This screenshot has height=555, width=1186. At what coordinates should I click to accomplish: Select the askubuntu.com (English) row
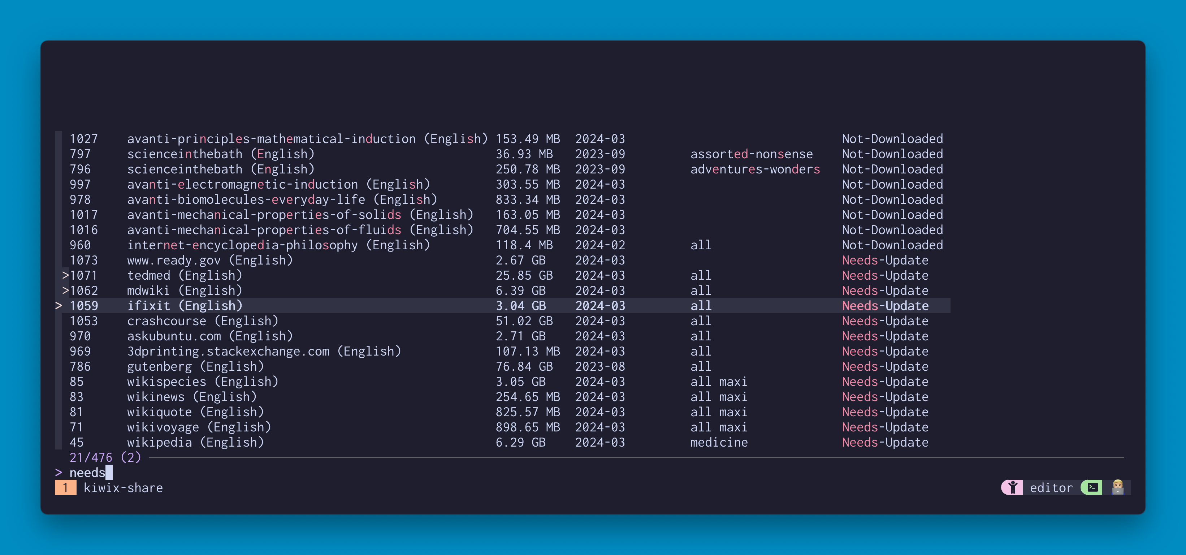point(503,336)
